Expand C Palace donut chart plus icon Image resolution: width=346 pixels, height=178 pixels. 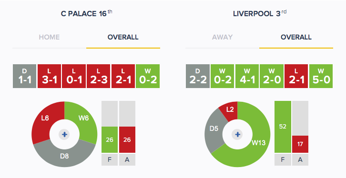(x=64, y=134)
